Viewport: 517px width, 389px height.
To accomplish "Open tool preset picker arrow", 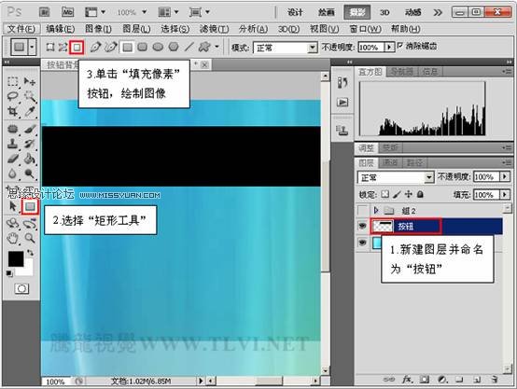I will click(32, 47).
